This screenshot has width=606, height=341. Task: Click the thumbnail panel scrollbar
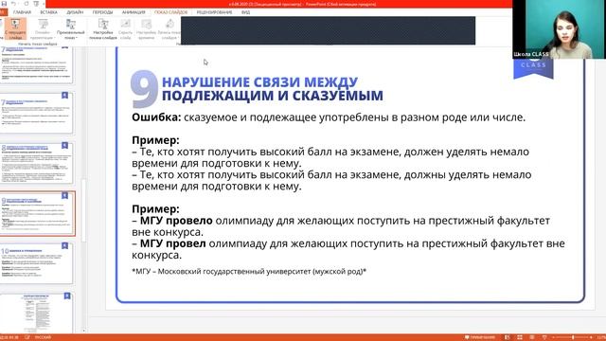coord(83,210)
